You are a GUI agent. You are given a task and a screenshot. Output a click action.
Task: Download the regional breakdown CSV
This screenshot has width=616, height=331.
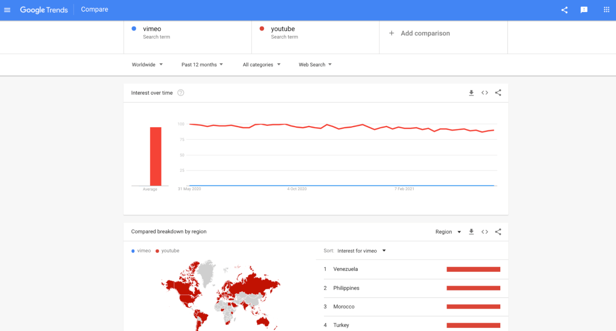(x=471, y=232)
